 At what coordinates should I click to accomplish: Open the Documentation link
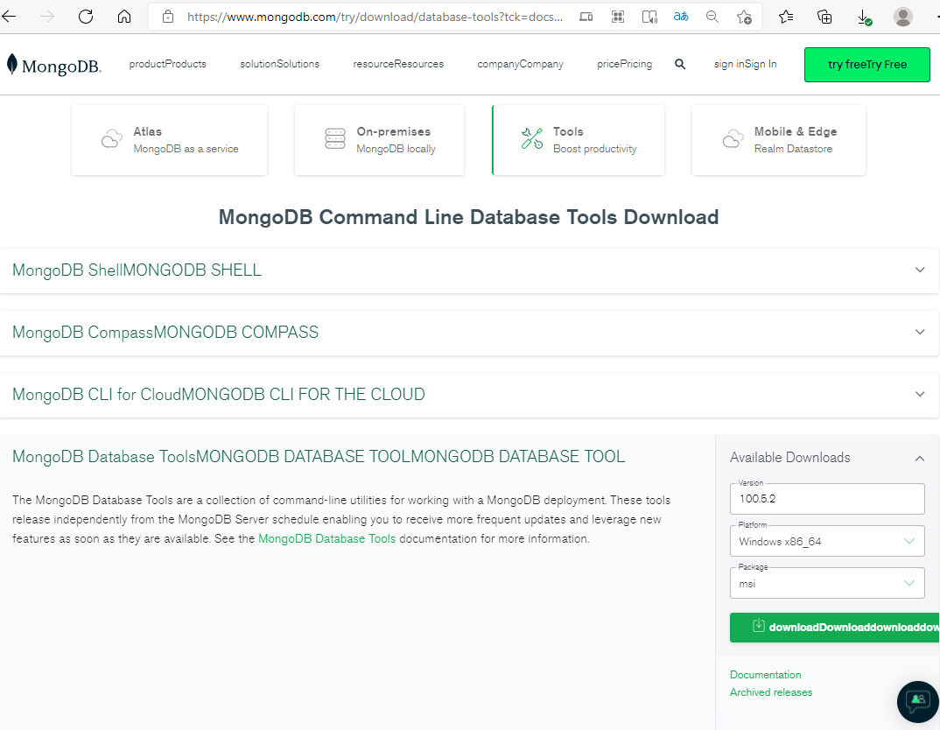coord(765,675)
